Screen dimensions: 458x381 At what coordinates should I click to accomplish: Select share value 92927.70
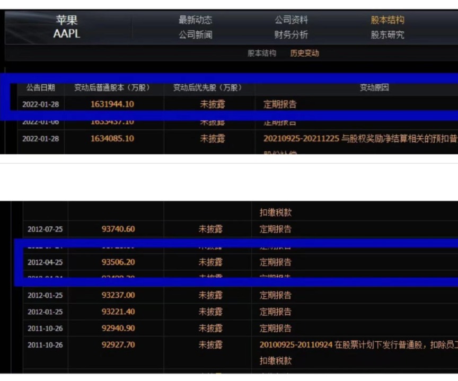pos(118,344)
